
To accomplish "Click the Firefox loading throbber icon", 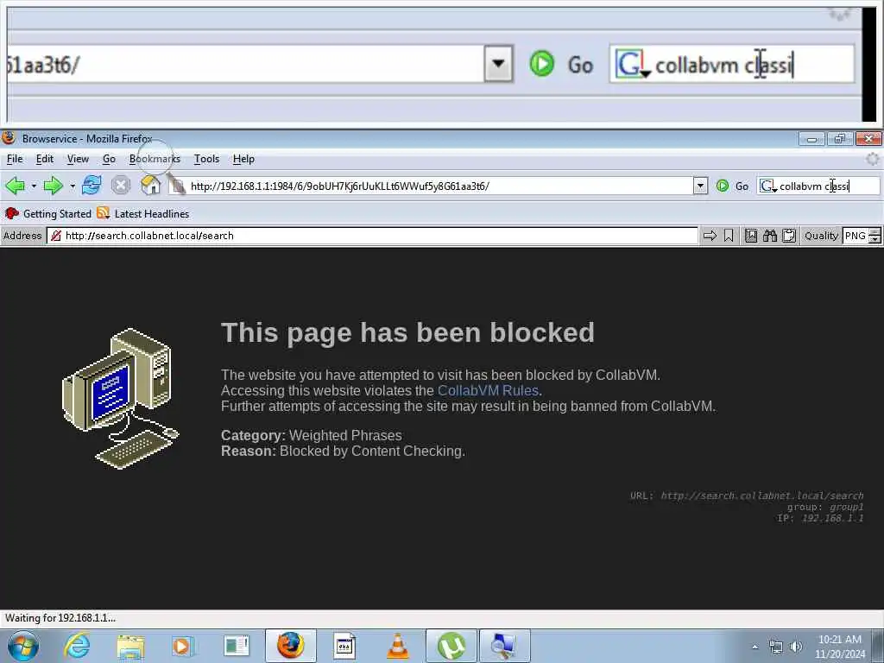I will [872, 159].
